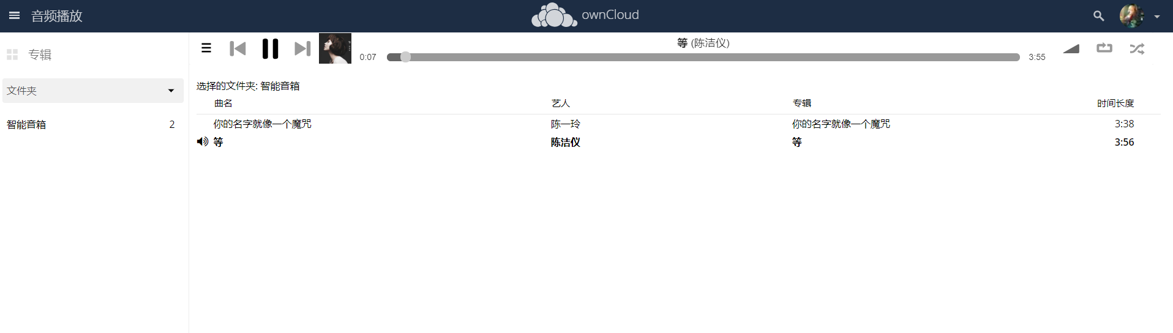Switch to the 专辑 albums view

(x=40, y=54)
